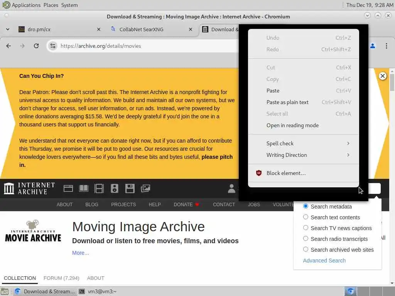The height and width of the screenshot is (296, 395).
Task: Choose Open in reading mode
Action: [x=303, y=125]
